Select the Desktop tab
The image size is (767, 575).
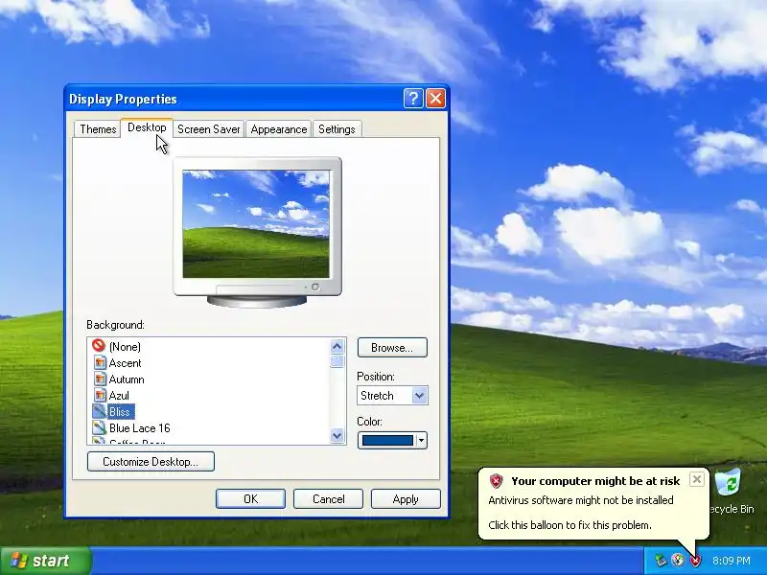tap(147, 127)
